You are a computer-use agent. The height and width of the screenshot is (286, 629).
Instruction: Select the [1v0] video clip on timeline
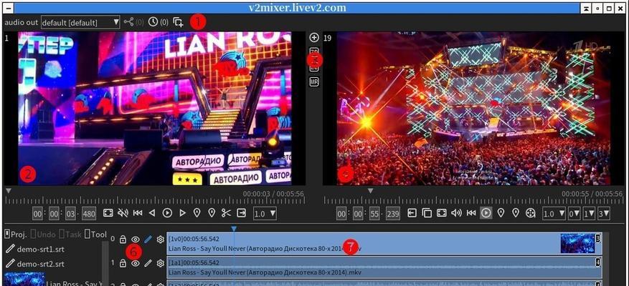pos(384,244)
